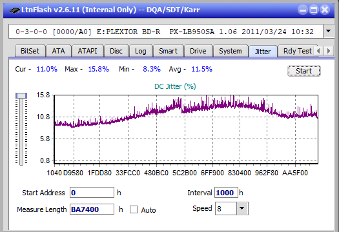Switch to the ATA tab
This screenshot has height=232, width=339.
pyautogui.click(x=58, y=51)
